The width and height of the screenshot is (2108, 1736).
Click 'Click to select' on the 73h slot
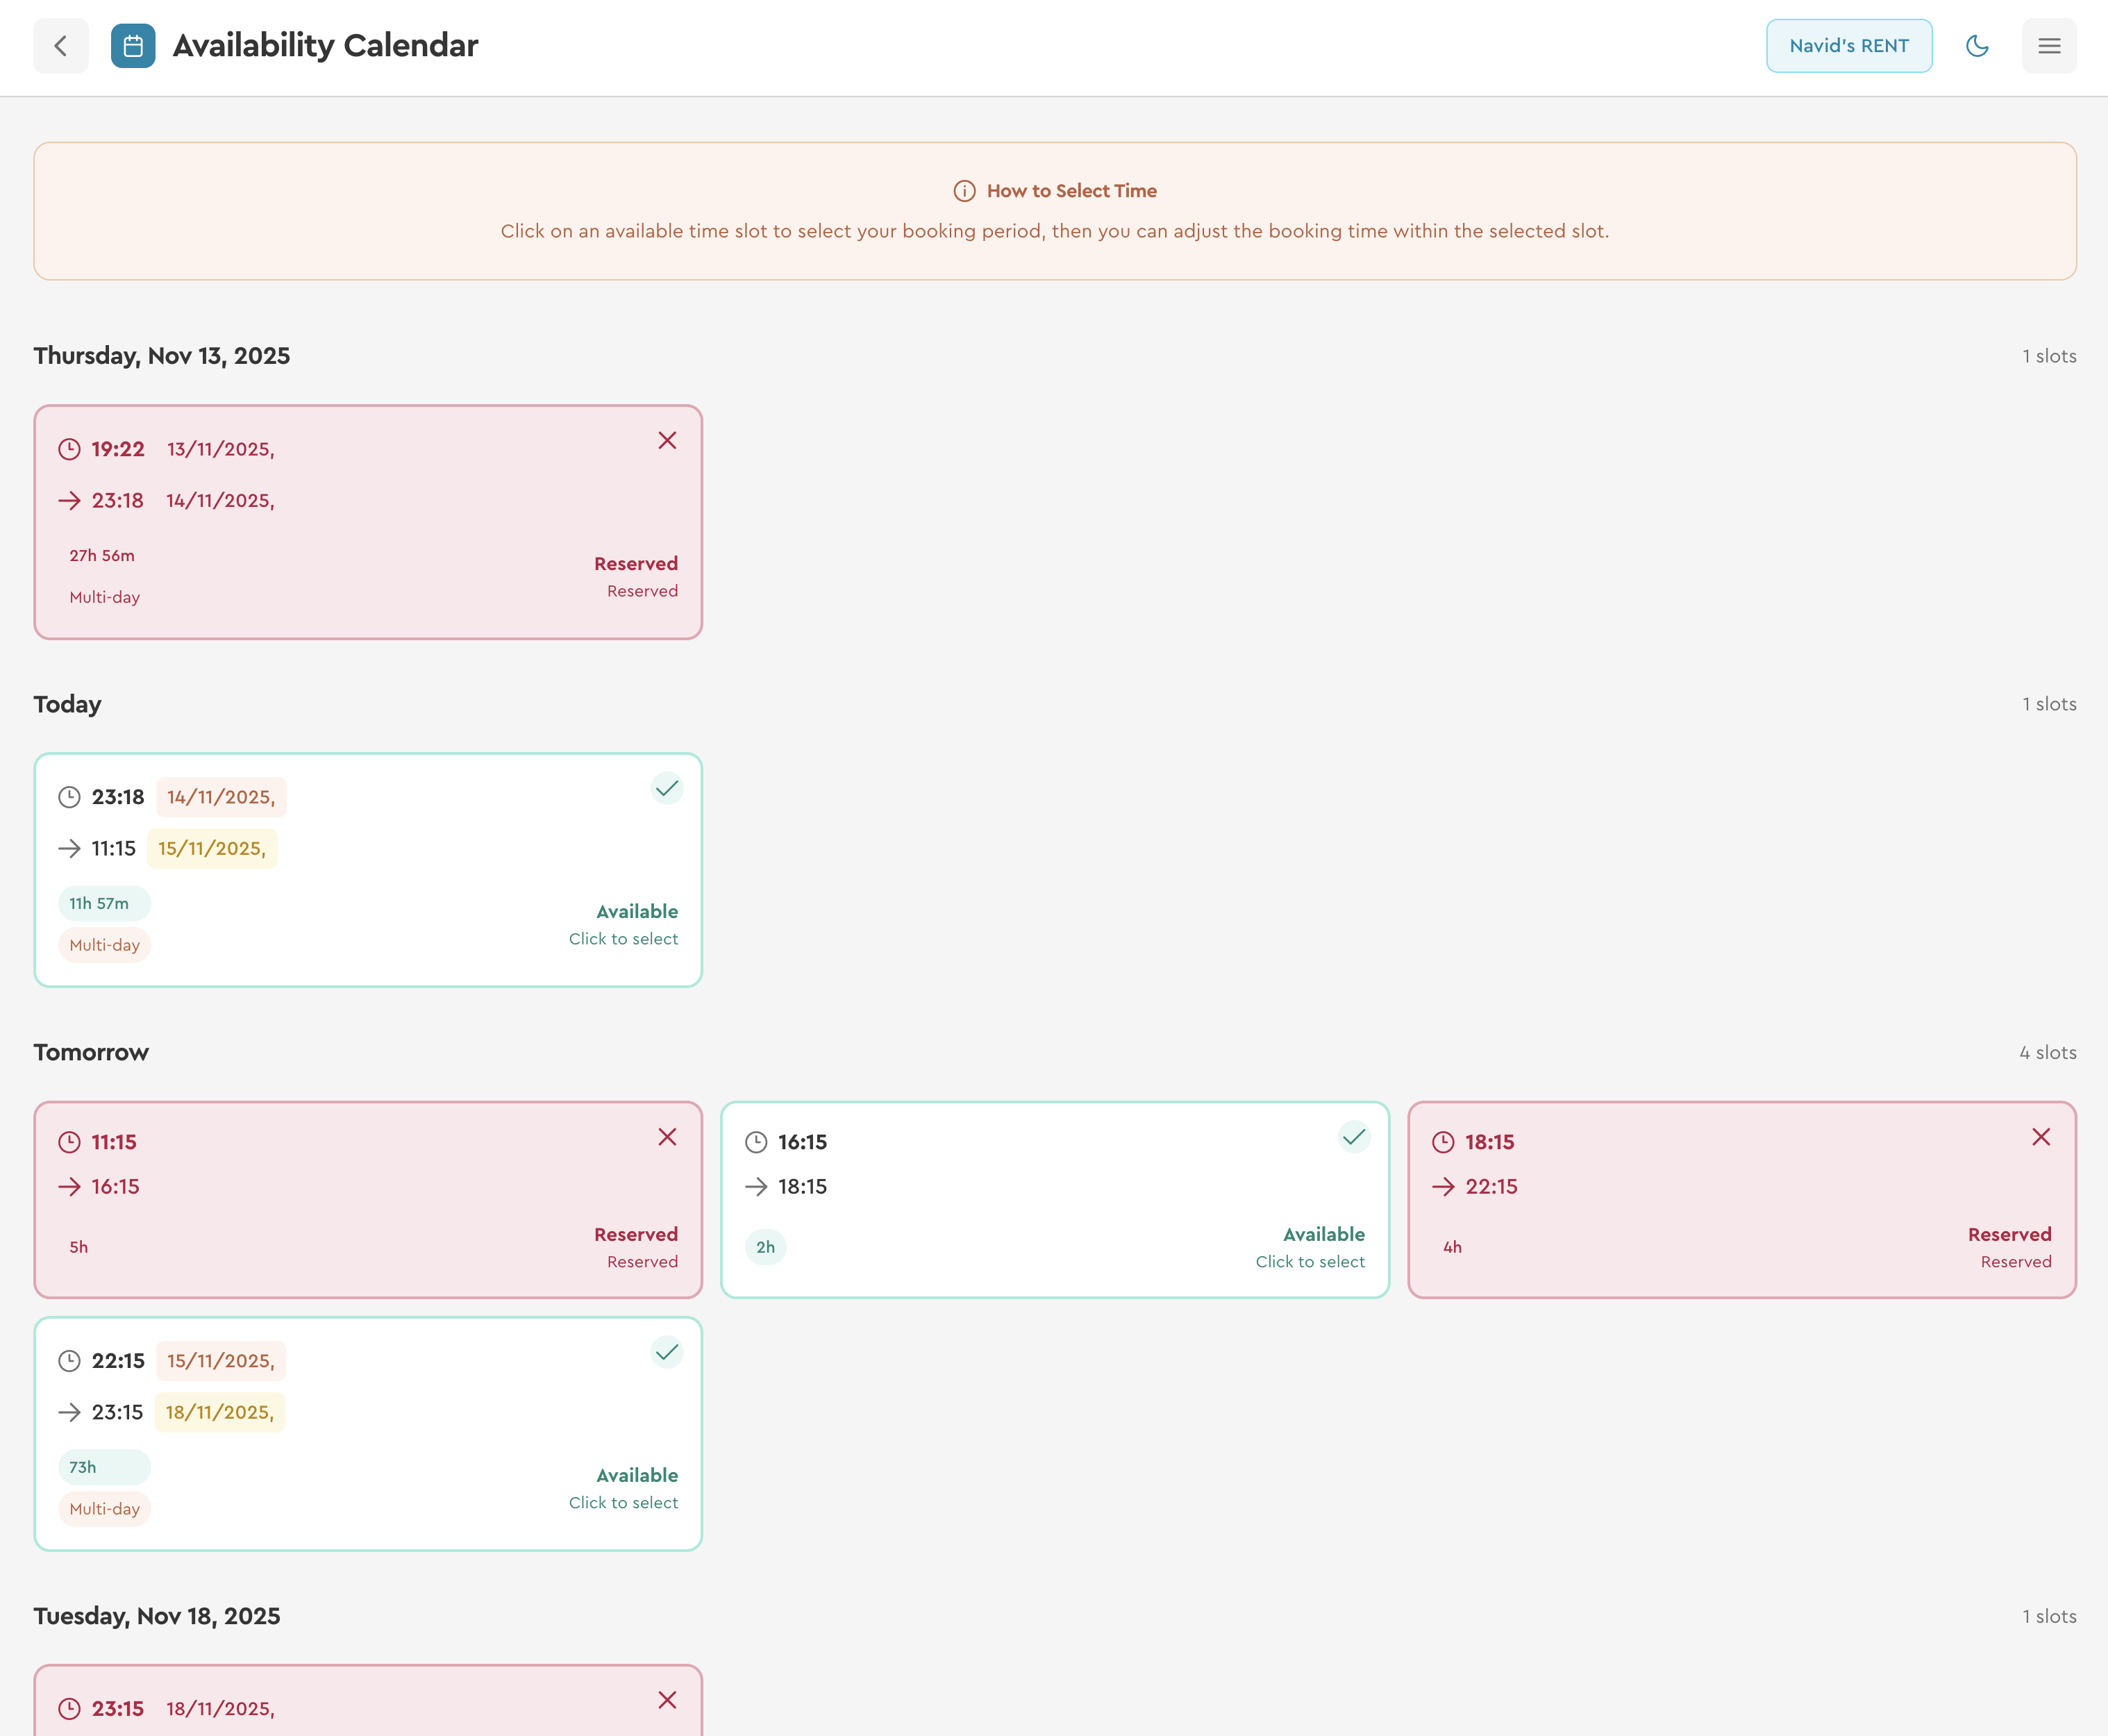[623, 1503]
